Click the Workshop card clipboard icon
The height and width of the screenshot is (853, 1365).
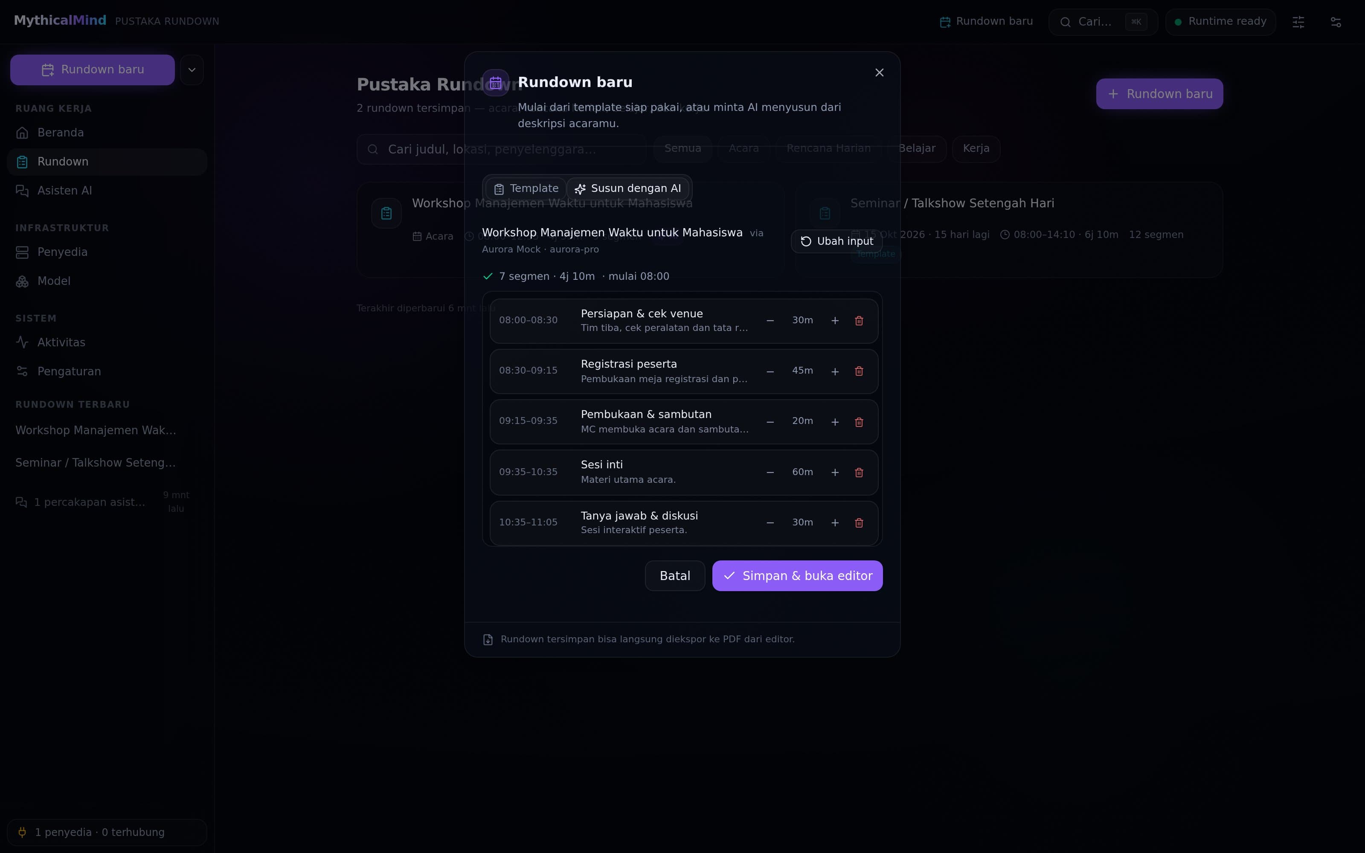coord(386,213)
